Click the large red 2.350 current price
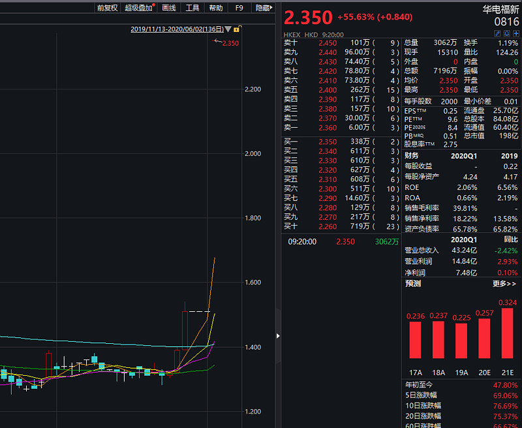The width and height of the screenshot is (522, 428). point(308,18)
